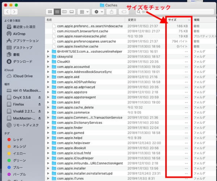Open 最近使った項目 in the sidebar

[21, 27]
